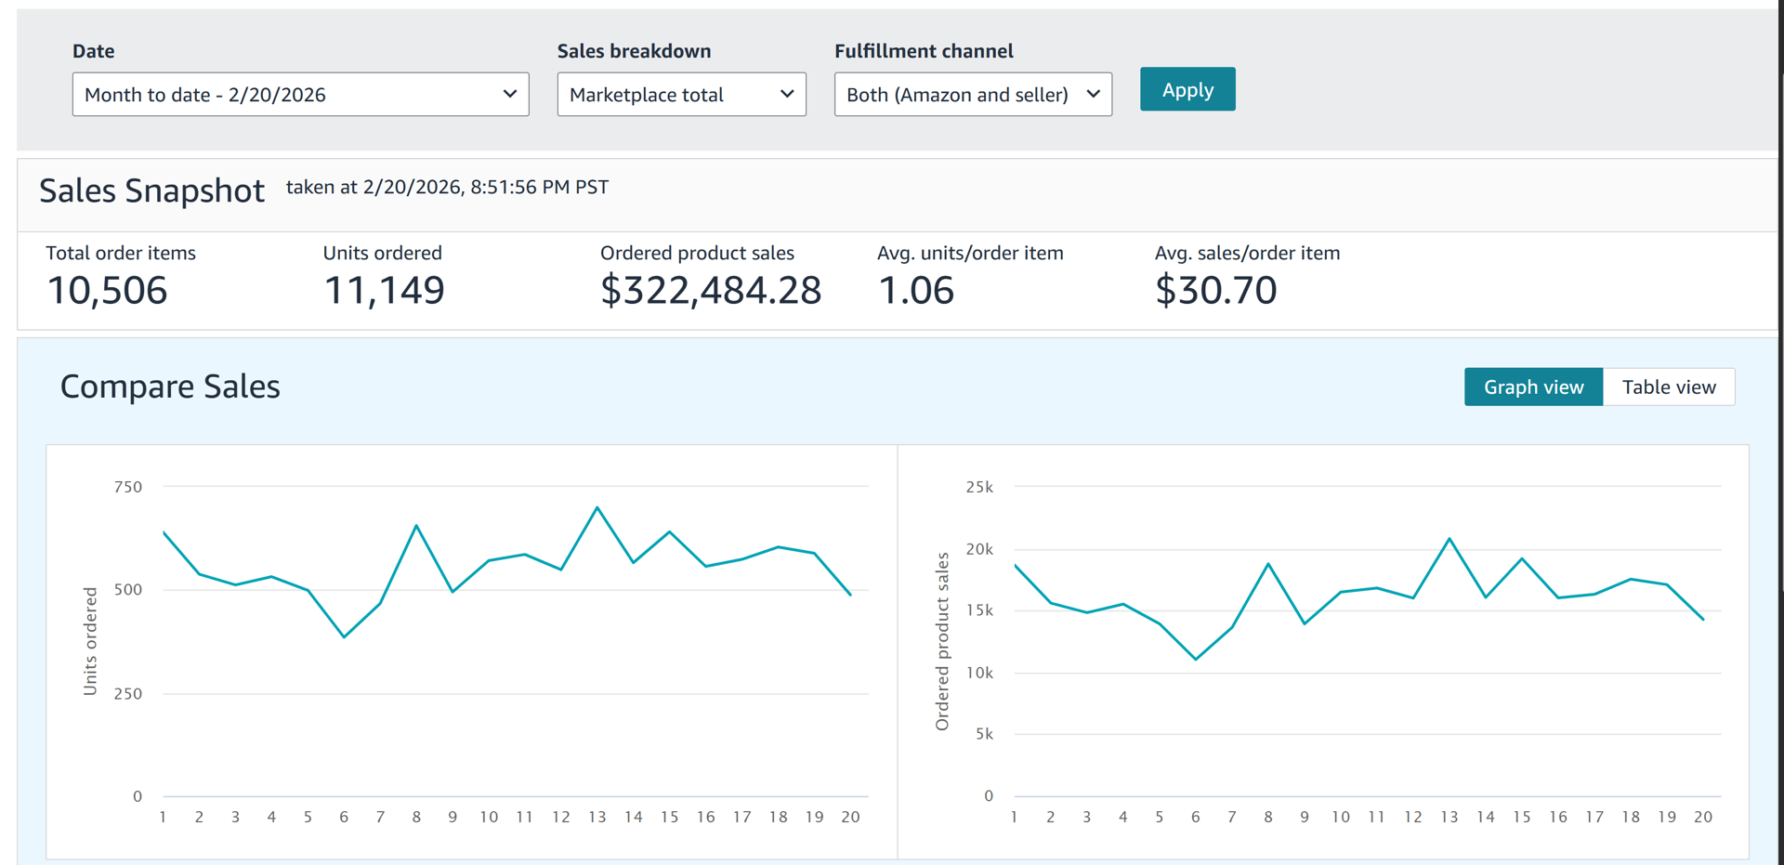Click the day 13 peak on Units ordered chart
Screen dimensions: 1784x865
click(597, 507)
